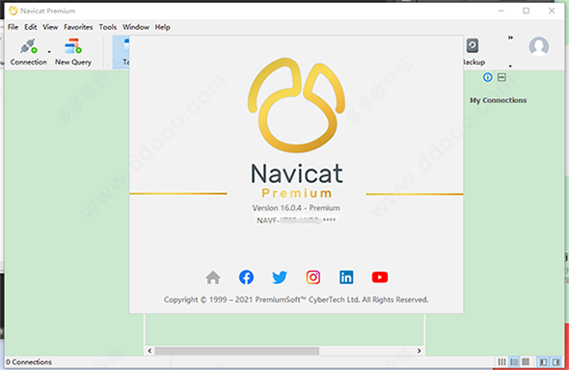This screenshot has height=370, width=569.
Task: Click the Navicat Premium title bar app icon
Action: pos(14,11)
